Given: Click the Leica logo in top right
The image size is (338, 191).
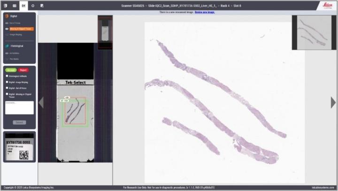Looking at the screenshot, I should (328, 5).
